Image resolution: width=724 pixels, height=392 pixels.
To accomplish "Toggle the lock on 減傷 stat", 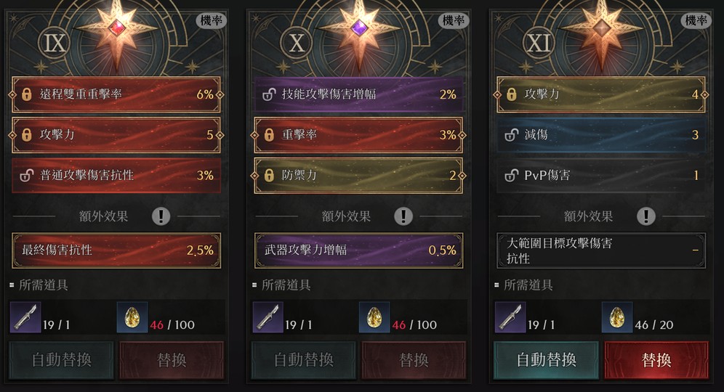I will point(512,135).
